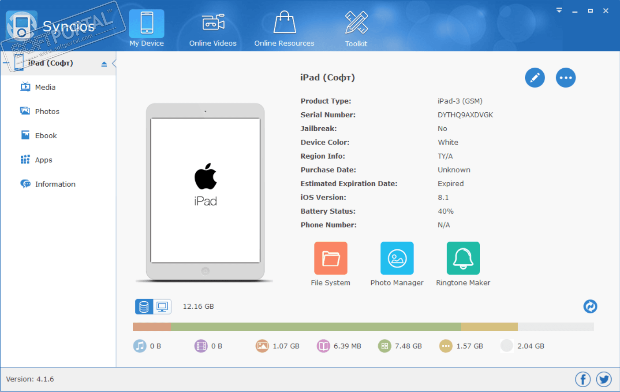Click the Expired expiration date value

coord(451,184)
